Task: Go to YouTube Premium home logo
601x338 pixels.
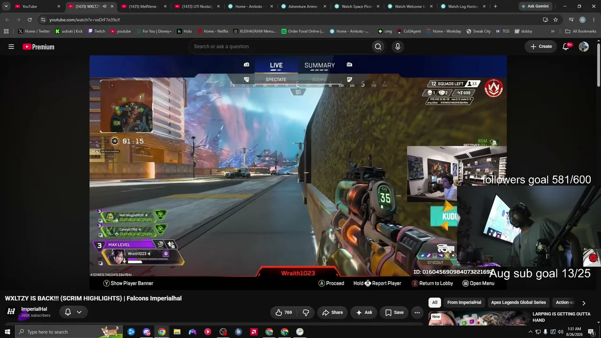Action: (39, 46)
